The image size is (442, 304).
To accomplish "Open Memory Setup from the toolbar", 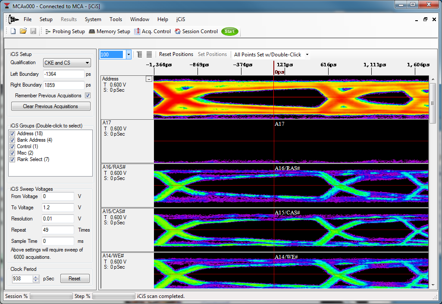I will point(109,31).
